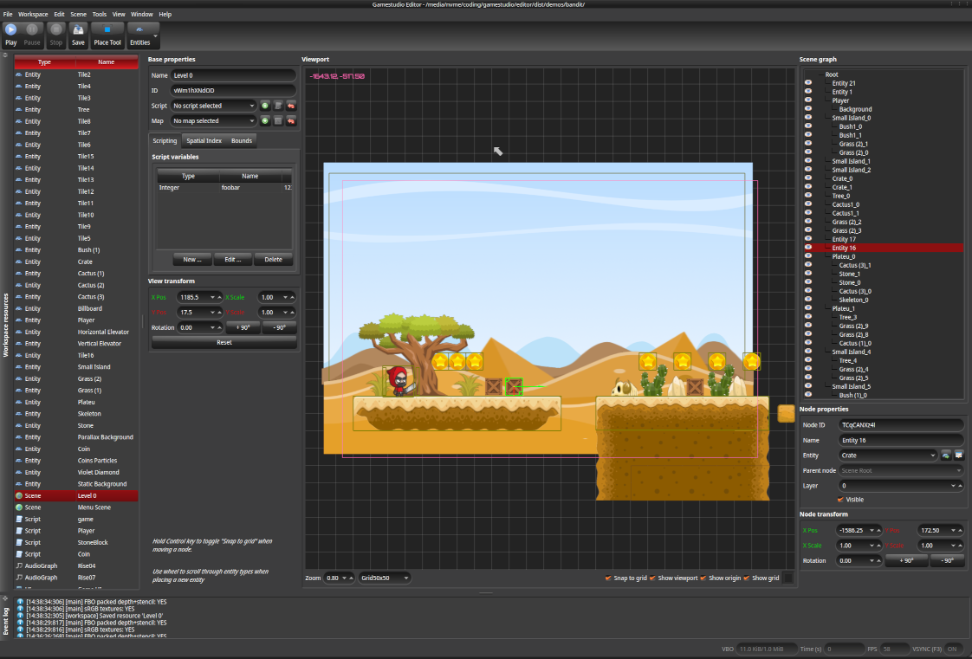972x659 pixels.
Task: Click the Script icon for the game resource
Action: point(19,519)
